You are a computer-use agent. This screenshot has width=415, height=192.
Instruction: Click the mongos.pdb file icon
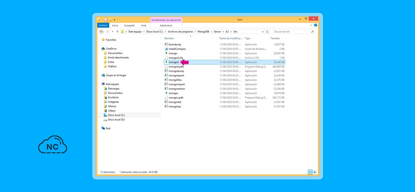[x=166, y=98]
